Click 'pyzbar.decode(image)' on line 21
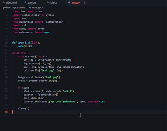 (43, 81)
